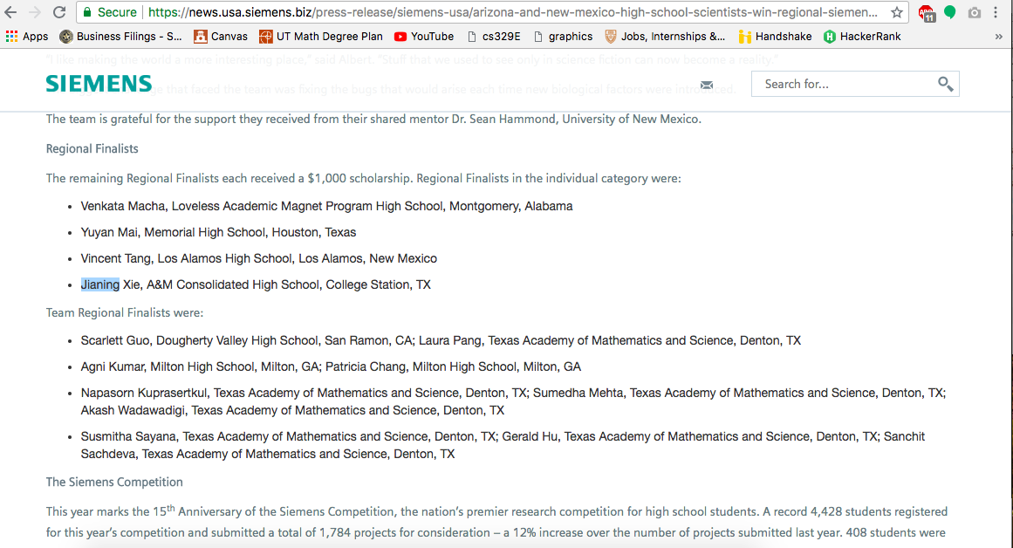This screenshot has height=548, width=1013.
Task: Click the green circle extension icon
Action: 950,12
